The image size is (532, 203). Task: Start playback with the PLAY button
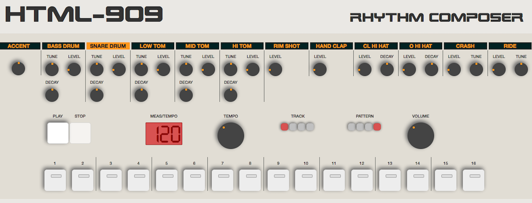pos(58,133)
